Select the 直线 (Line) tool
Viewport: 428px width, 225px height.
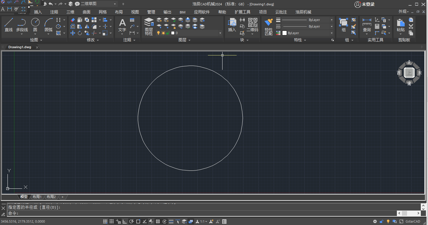(9, 25)
